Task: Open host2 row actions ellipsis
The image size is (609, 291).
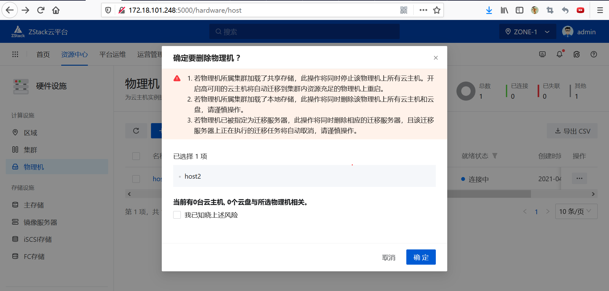Action: 580,178
